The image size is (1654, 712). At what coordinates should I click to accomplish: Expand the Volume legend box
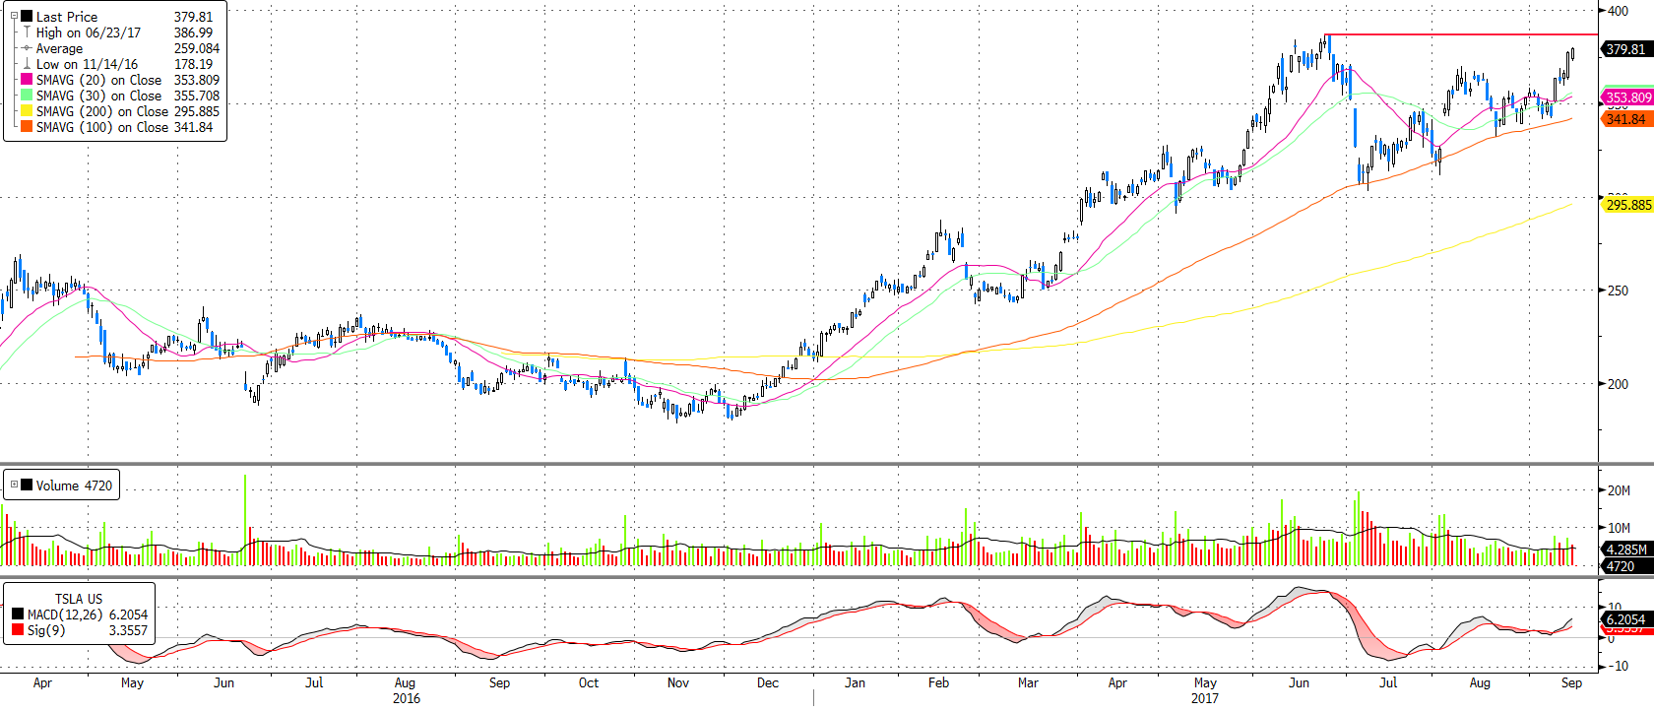click(x=14, y=485)
